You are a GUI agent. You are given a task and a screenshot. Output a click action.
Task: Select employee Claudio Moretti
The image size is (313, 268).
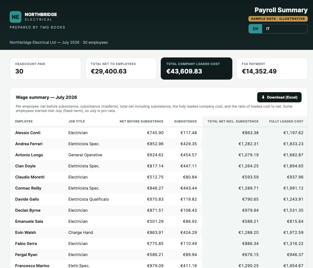[30, 177]
